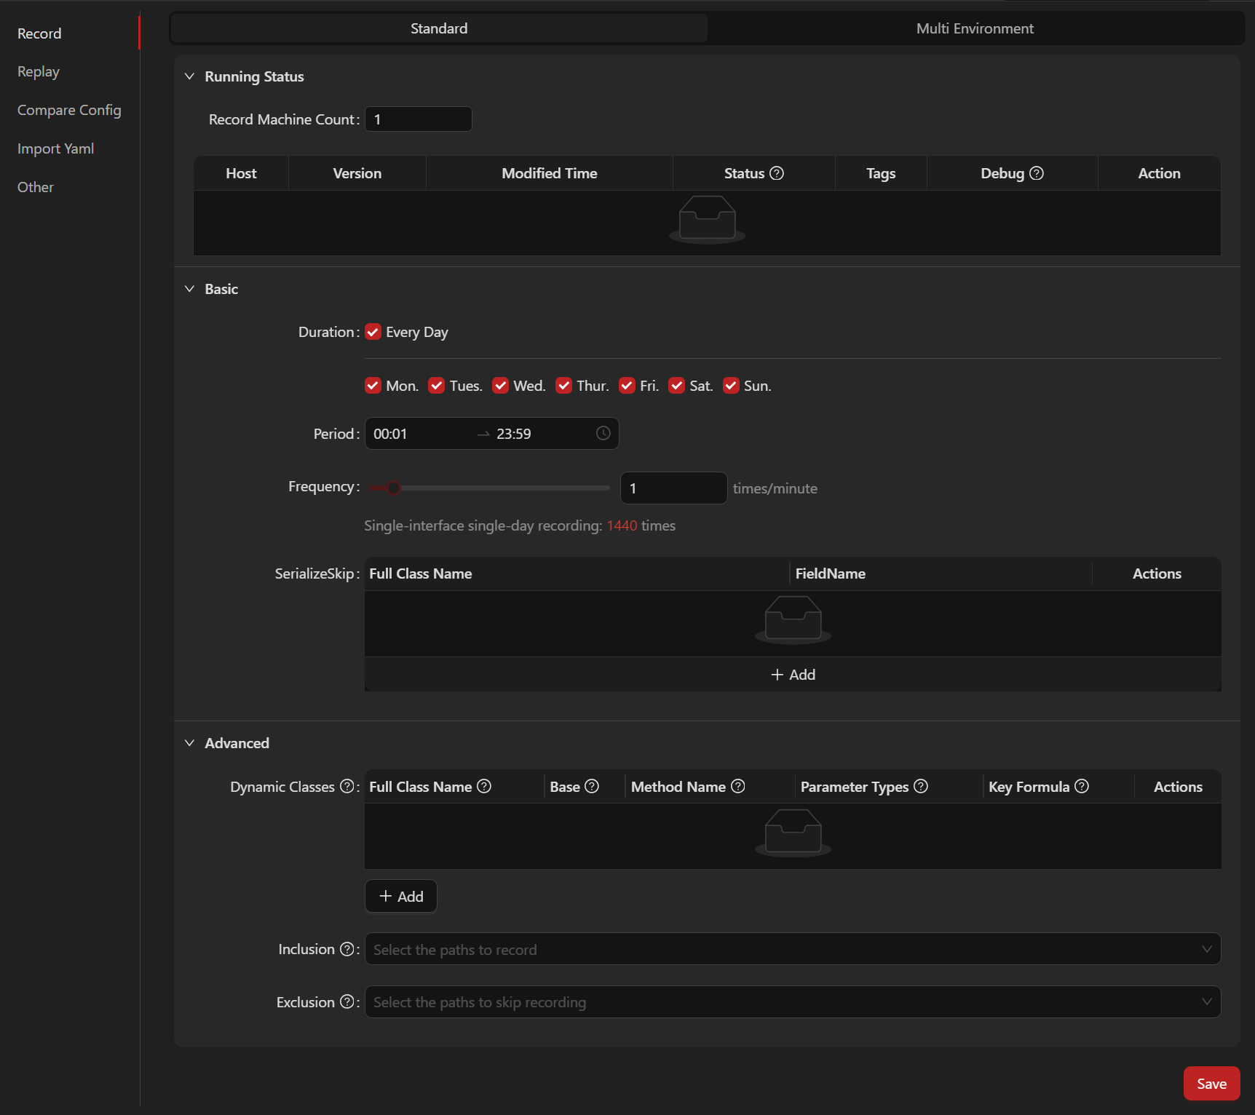1255x1115 pixels.
Task: Open the Inclusion paths dropdown
Action: (x=793, y=949)
